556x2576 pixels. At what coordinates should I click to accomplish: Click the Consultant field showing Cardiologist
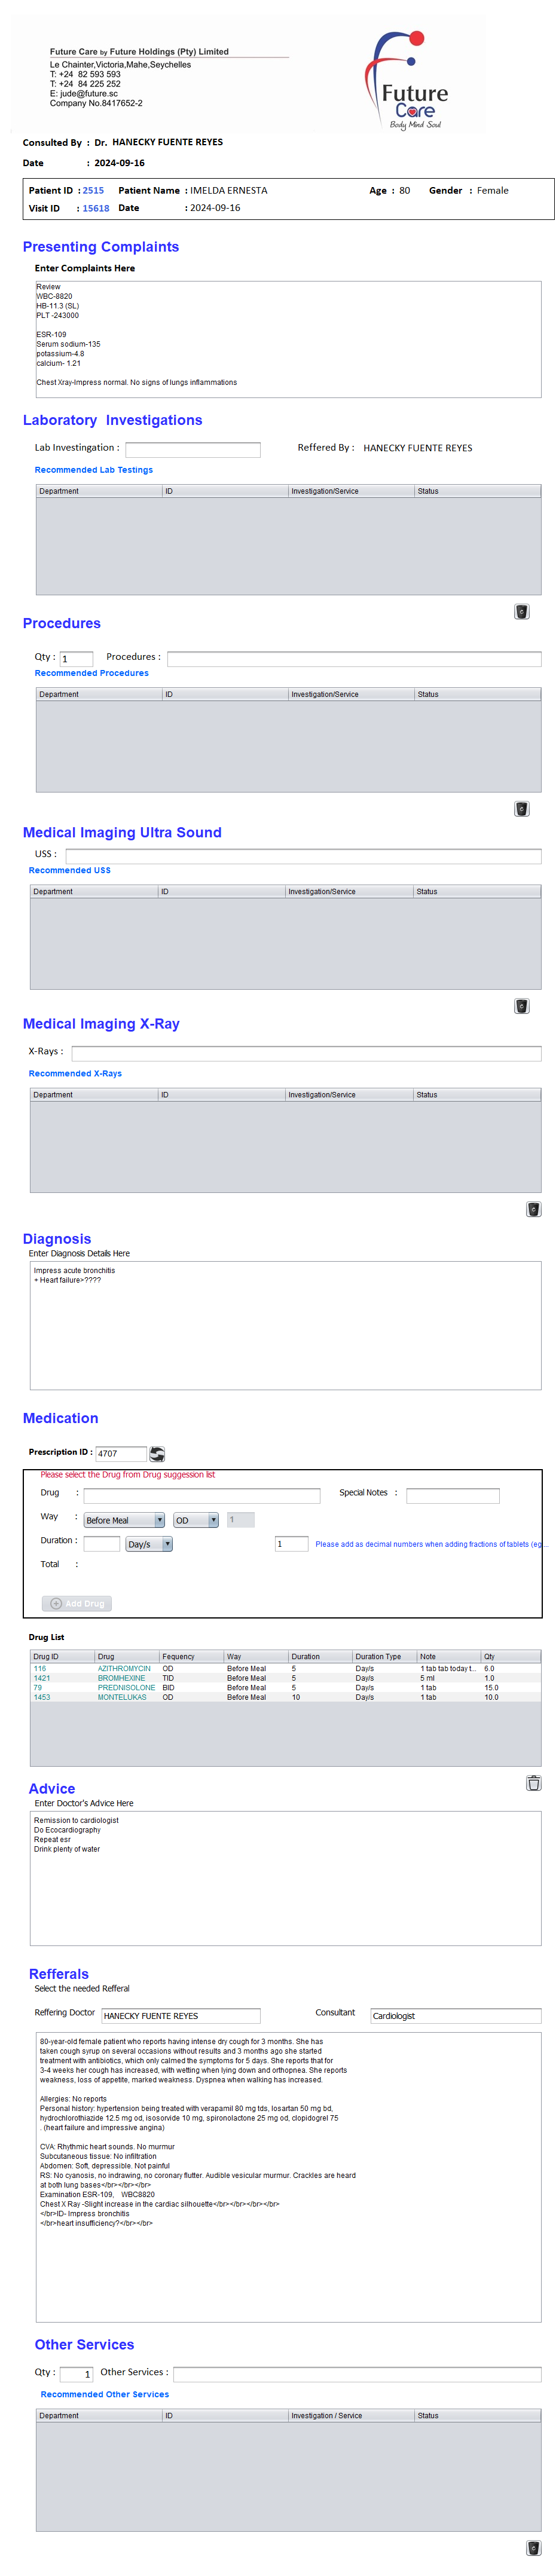(x=455, y=2016)
